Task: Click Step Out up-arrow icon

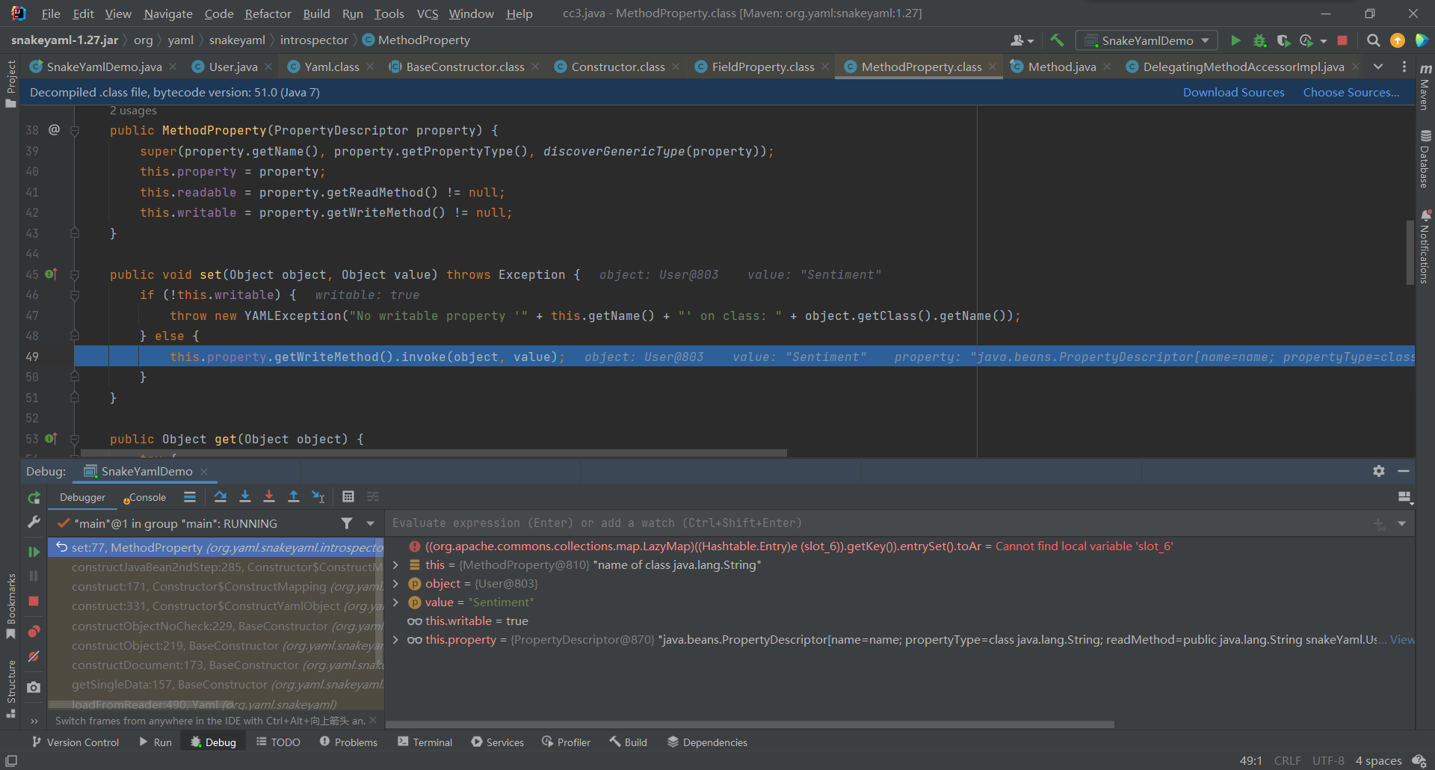Action: (294, 496)
